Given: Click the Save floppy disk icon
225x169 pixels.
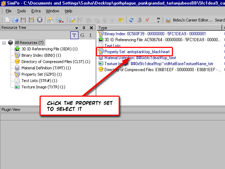Looking at the screenshot, I should tap(24, 20).
